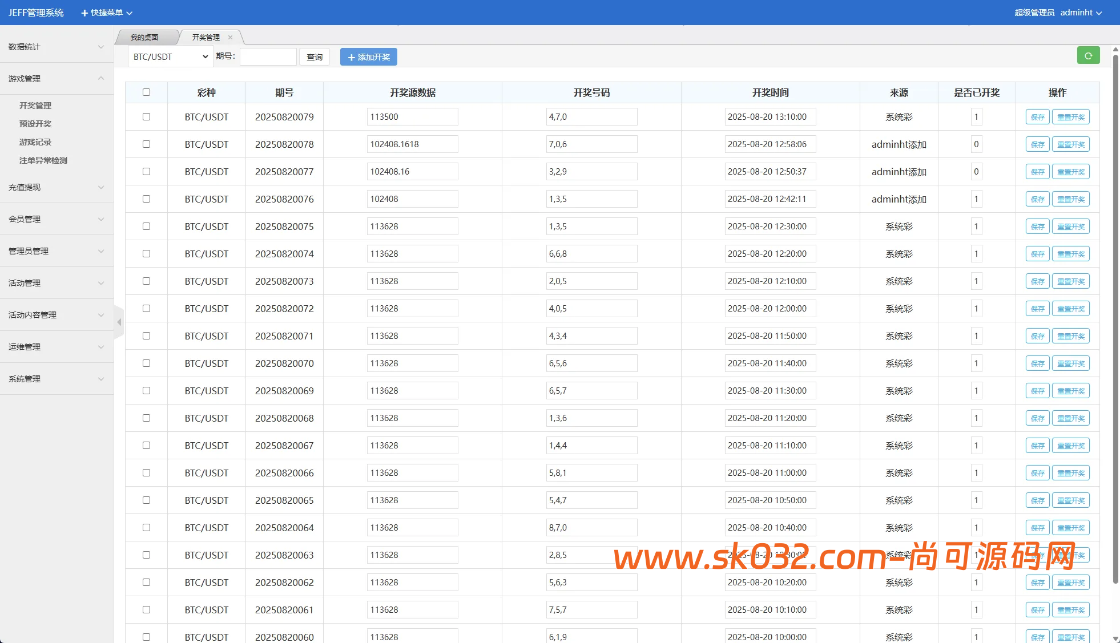Screen dimensions: 1120x643
Task: Focus the 期号 search input field
Action: 268,57
